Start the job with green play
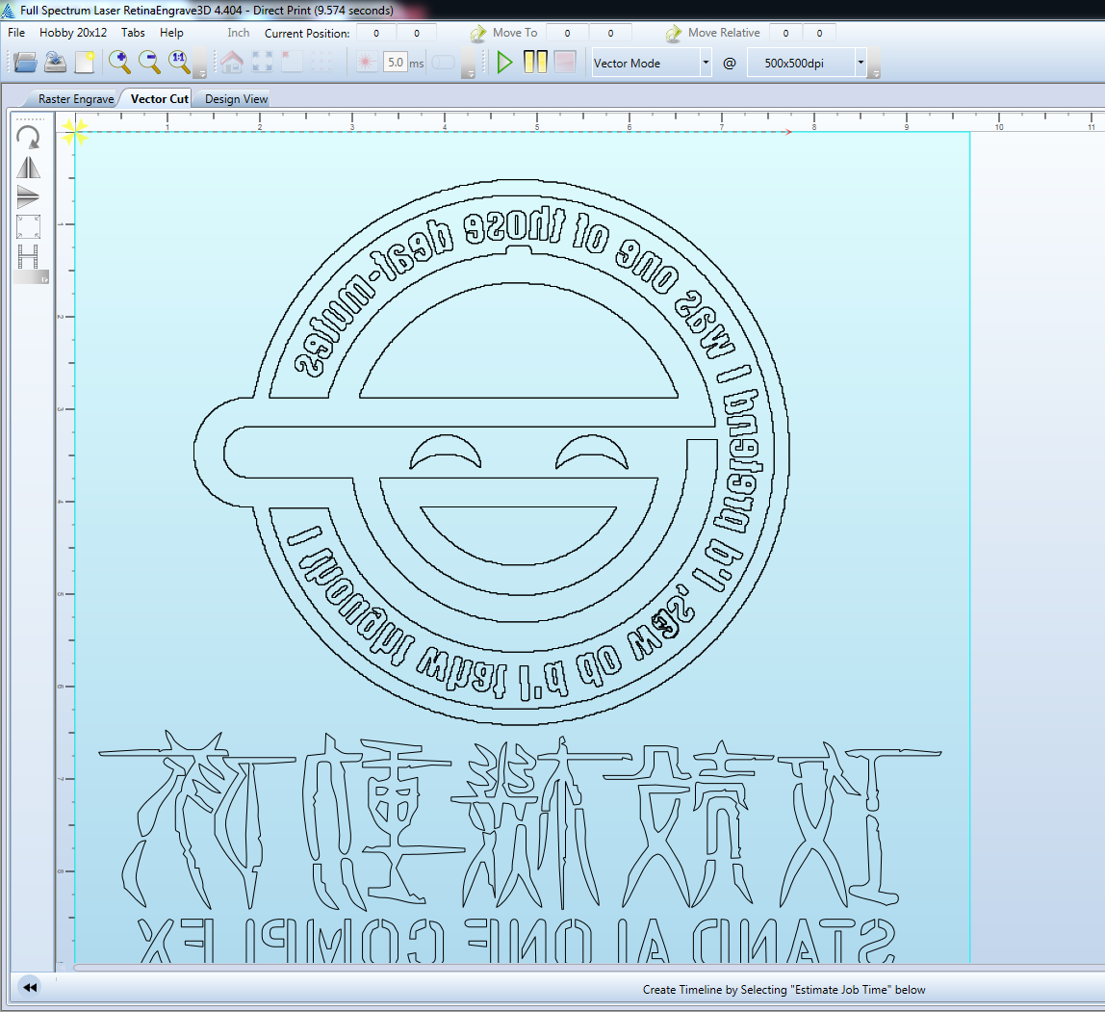Image resolution: width=1105 pixels, height=1012 pixels. (503, 62)
